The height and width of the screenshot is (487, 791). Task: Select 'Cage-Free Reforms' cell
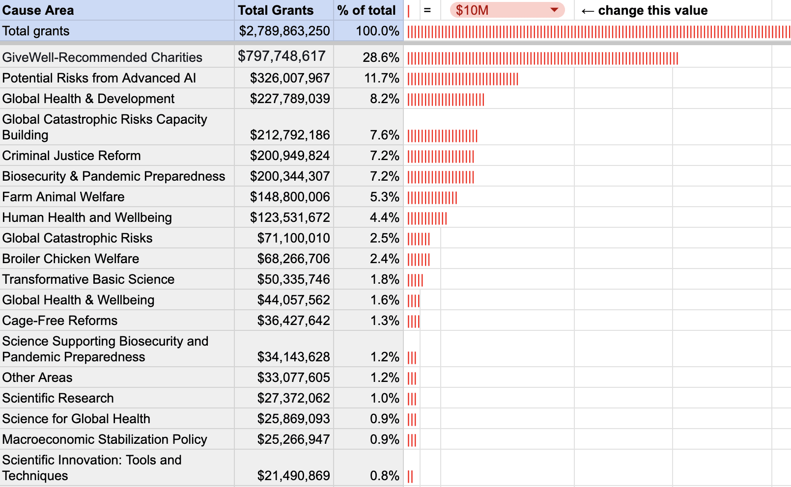(x=117, y=321)
